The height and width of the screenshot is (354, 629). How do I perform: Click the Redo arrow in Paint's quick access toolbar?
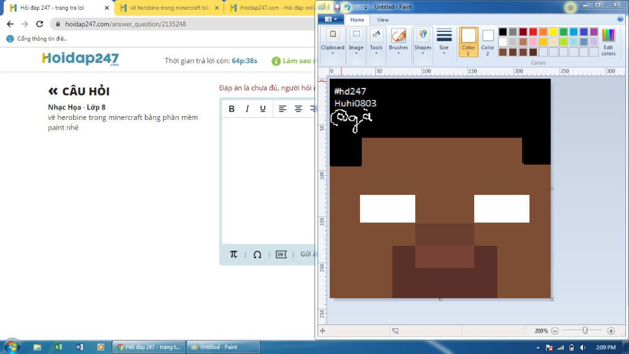357,7
